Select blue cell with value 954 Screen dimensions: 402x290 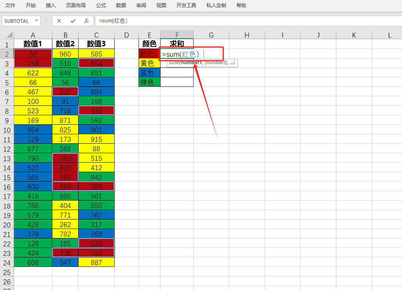33,130
